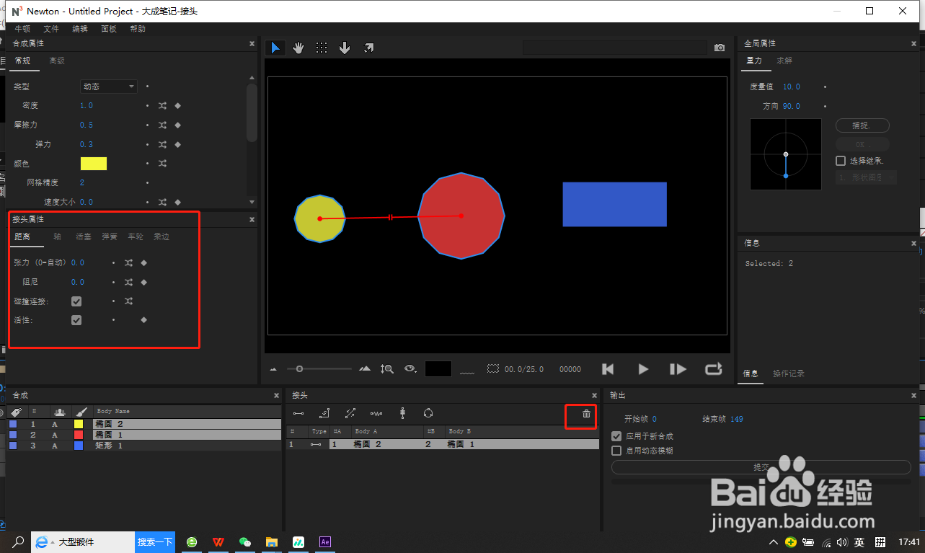This screenshot has width=925, height=553.
Task: Randomize 张力 tension with shuffle icon
Action: (x=128, y=262)
